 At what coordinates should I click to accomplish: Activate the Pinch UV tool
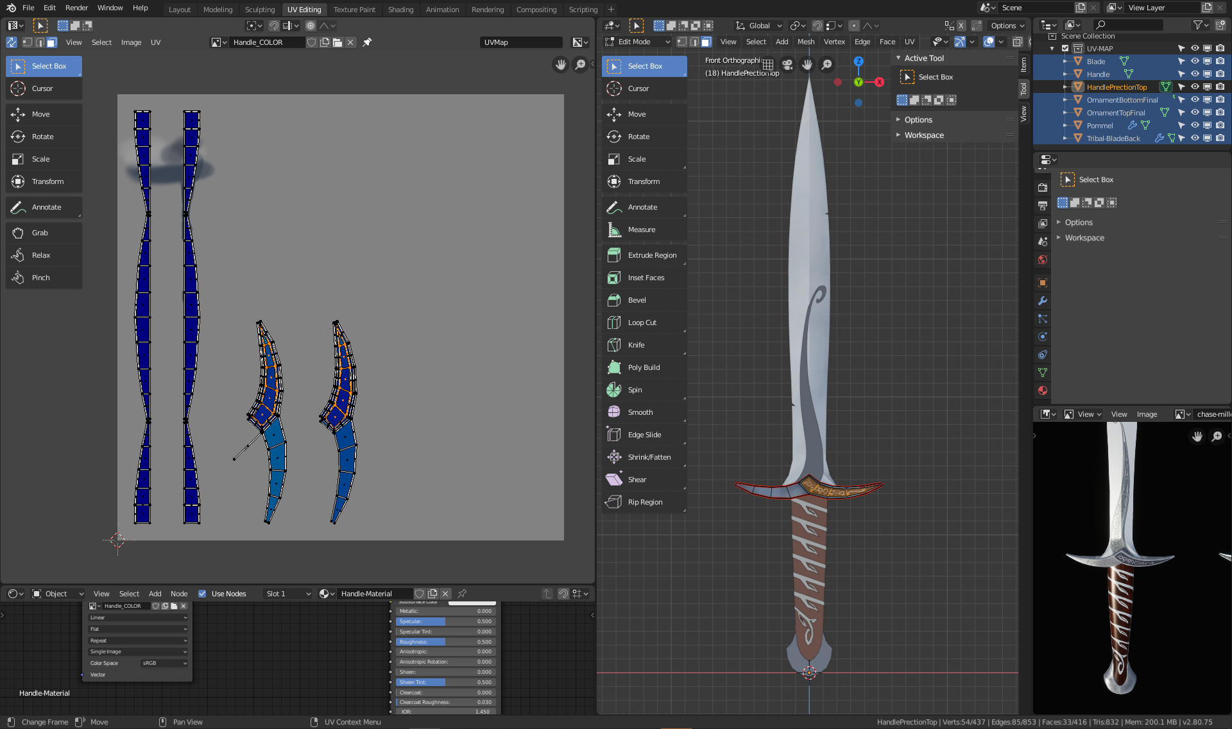click(40, 278)
